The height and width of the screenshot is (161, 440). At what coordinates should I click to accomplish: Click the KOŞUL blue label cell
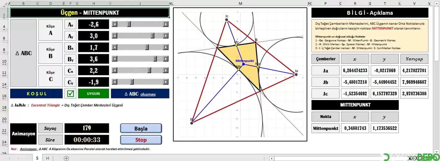point(36,94)
